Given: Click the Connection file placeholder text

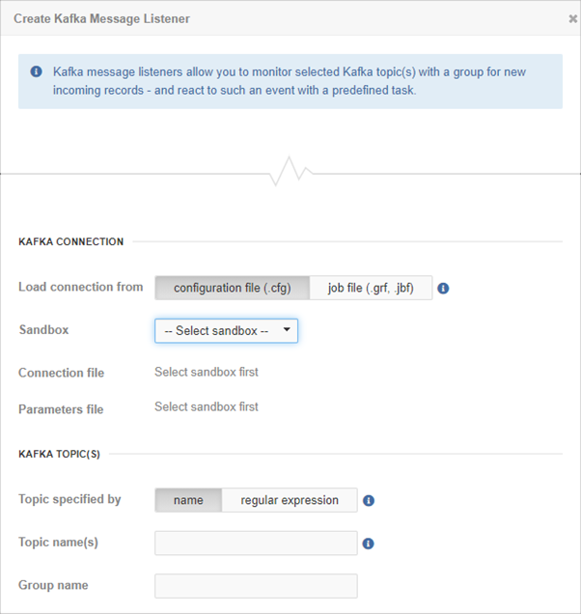Looking at the screenshot, I should 207,372.
